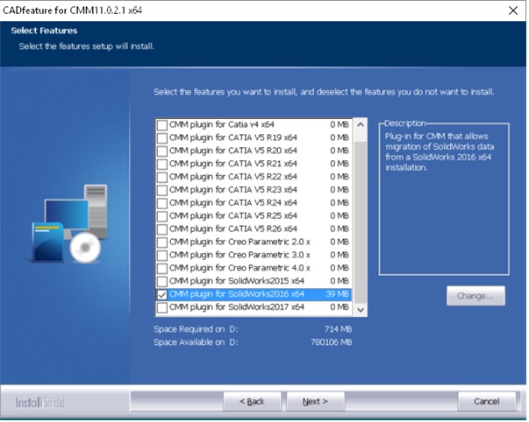Check CATIA V5 R25 x64 plugin checkbox
The height and width of the screenshot is (422, 529).
point(162,216)
